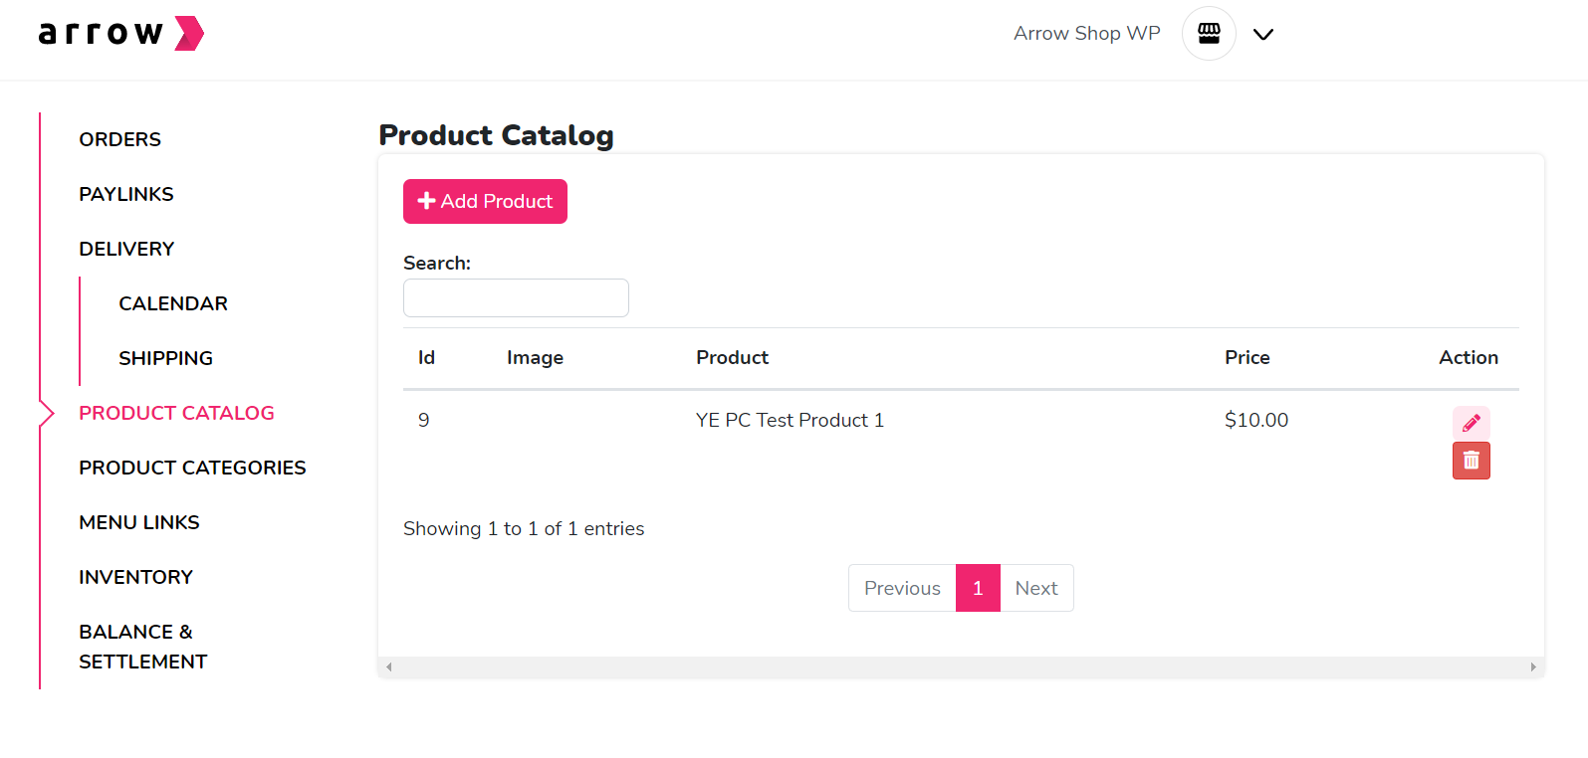Click the Previous pagination button

(902, 588)
